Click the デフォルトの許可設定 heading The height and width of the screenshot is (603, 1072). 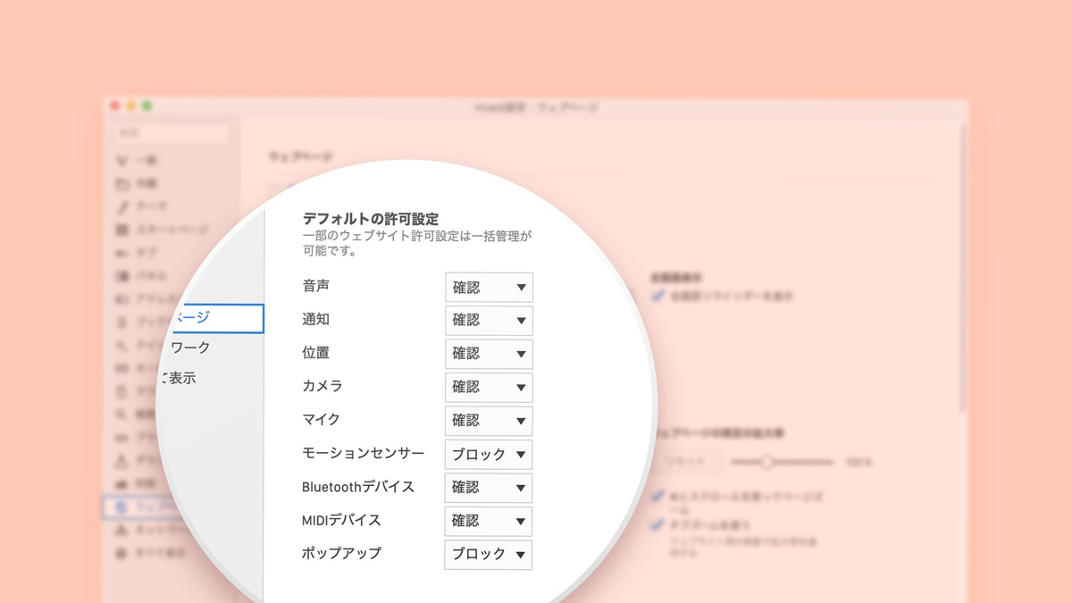click(x=371, y=218)
